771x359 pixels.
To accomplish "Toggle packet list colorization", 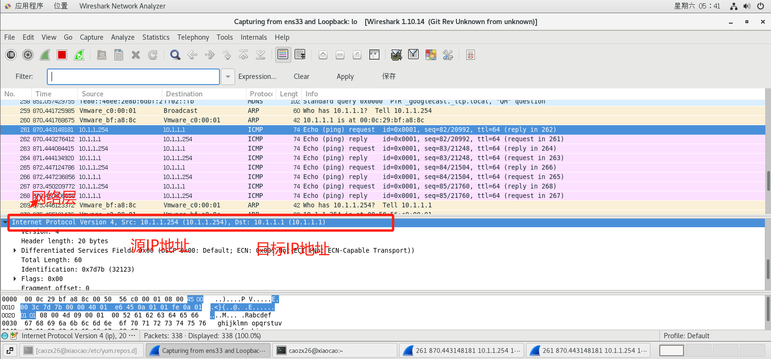I will coord(283,55).
